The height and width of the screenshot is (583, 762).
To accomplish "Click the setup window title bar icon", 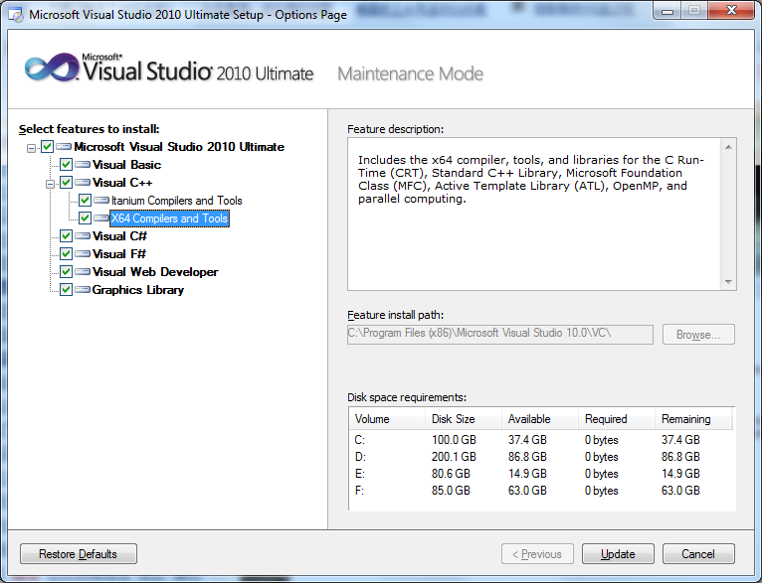I will [16, 15].
